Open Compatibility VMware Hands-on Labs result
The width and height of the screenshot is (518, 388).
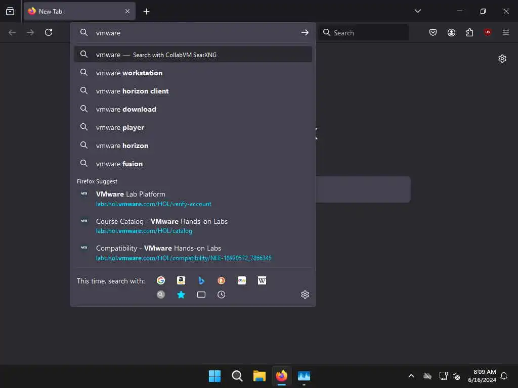point(193,253)
